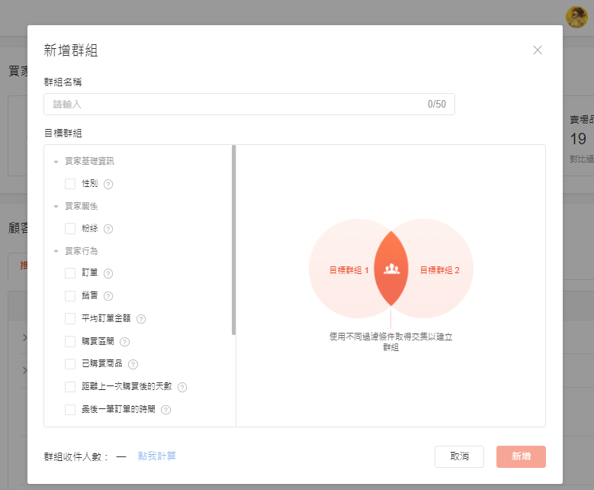
Task: Collapse the 買家關係 section
Action: coord(56,207)
